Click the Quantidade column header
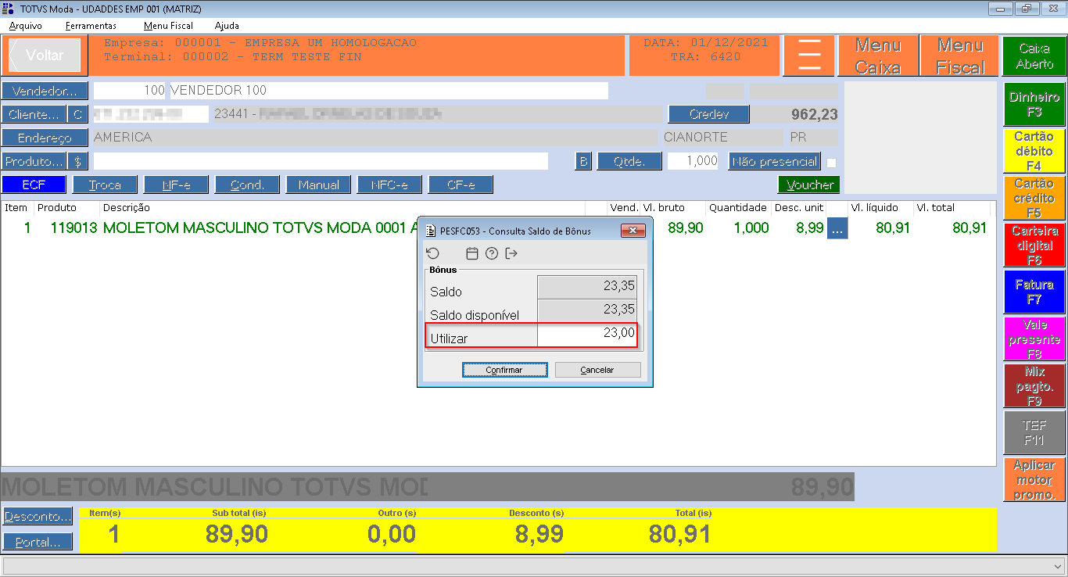1068x577 pixels. [x=737, y=208]
